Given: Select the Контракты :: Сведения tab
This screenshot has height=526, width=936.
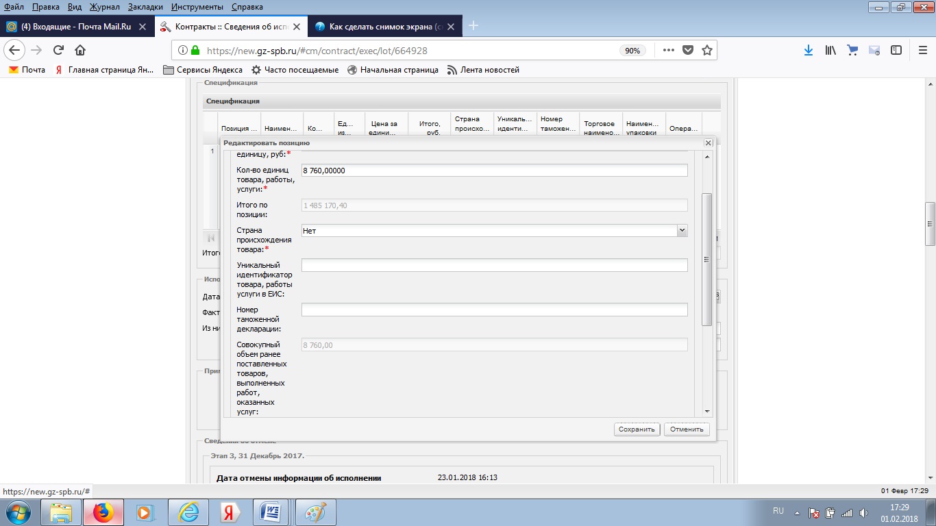Looking at the screenshot, I should click(231, 26).
